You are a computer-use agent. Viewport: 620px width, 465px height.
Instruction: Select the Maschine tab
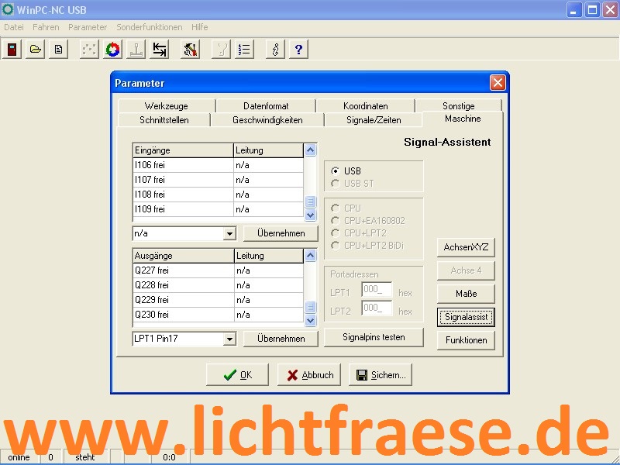pyautogui.click(x=463, y=119)
